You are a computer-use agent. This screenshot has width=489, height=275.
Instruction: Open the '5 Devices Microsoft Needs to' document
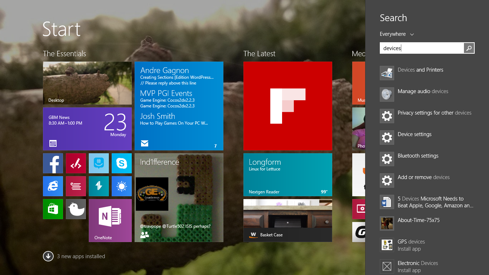[x=427, y=202]
